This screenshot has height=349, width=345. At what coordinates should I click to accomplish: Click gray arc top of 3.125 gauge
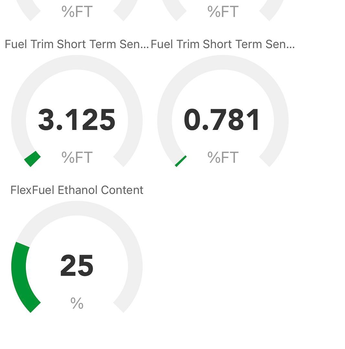pos(77,62)
